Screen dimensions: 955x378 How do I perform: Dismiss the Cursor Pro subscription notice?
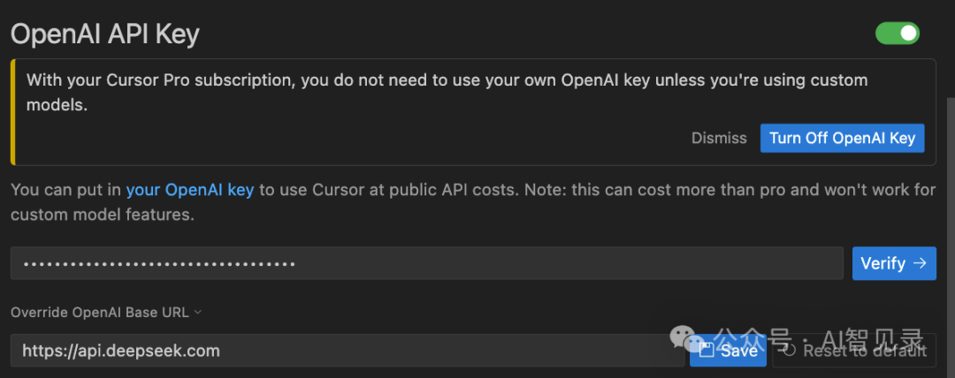coord(719,138)
